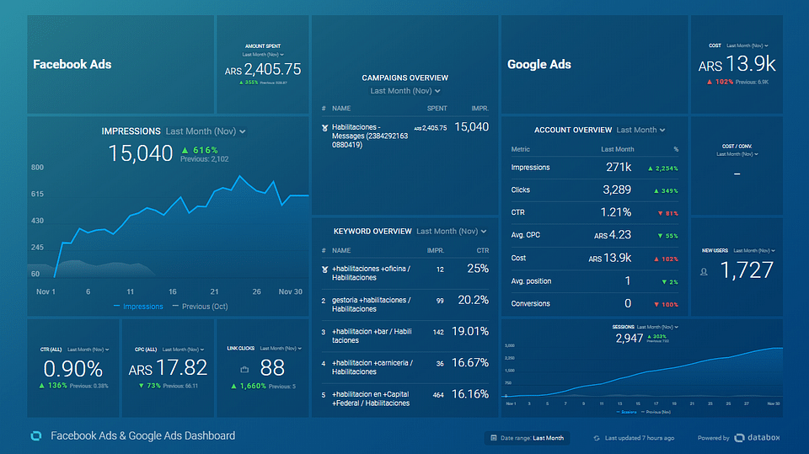Click the user icon in New Users card
The image size is (809, 454).
pyautogui.click(x=704, y=272)
